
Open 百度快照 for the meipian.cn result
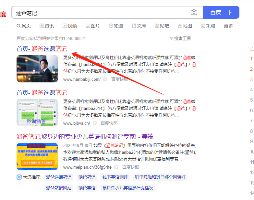click(x=130, y=167)
